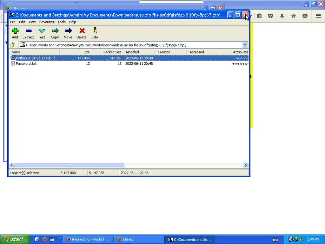Click the Firefox home icon
Image resolution: width=325 pixels, height=244 pixels.
pyautogui.click(x=293, y=16)
